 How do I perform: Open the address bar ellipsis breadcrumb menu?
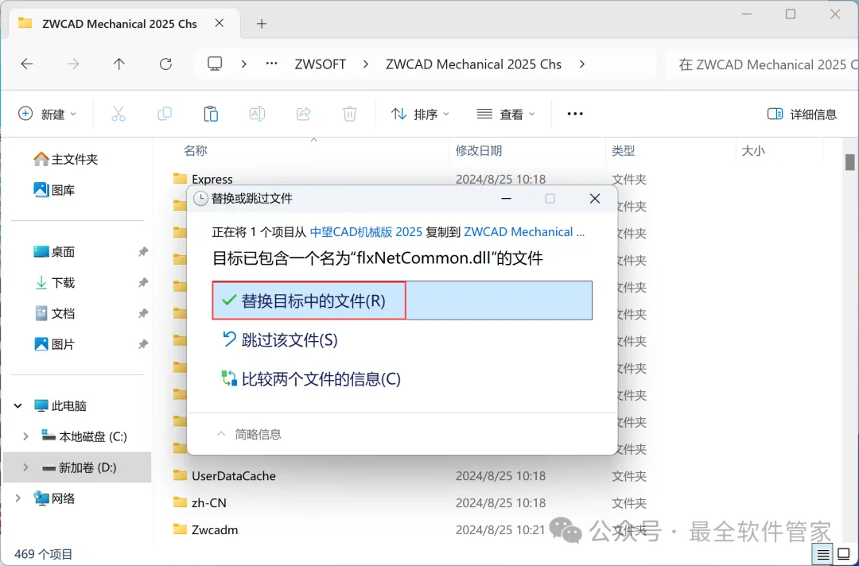coord(271,64)
